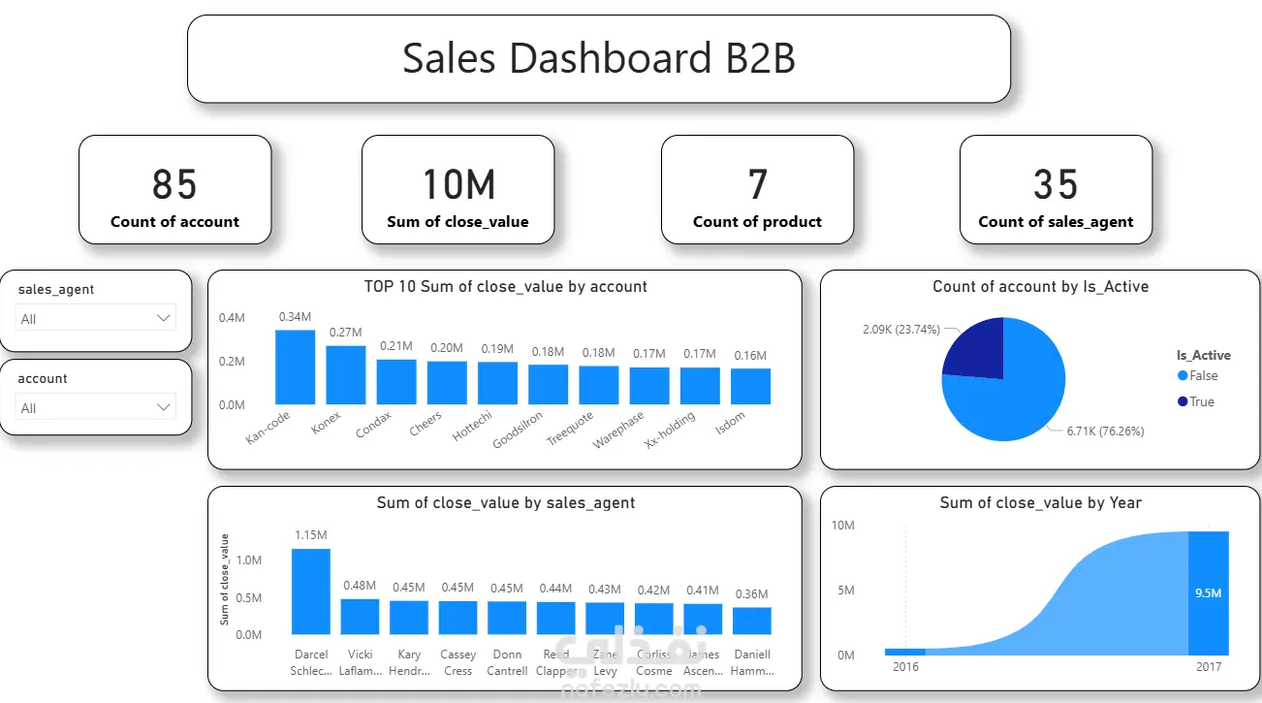Select the Kan-code bar
Screen dimensions: 1262x703
(295, 367)
